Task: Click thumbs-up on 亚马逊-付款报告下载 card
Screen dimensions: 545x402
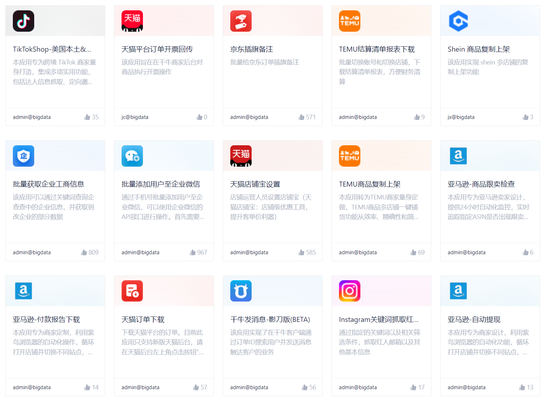Action: pos(87,387)
